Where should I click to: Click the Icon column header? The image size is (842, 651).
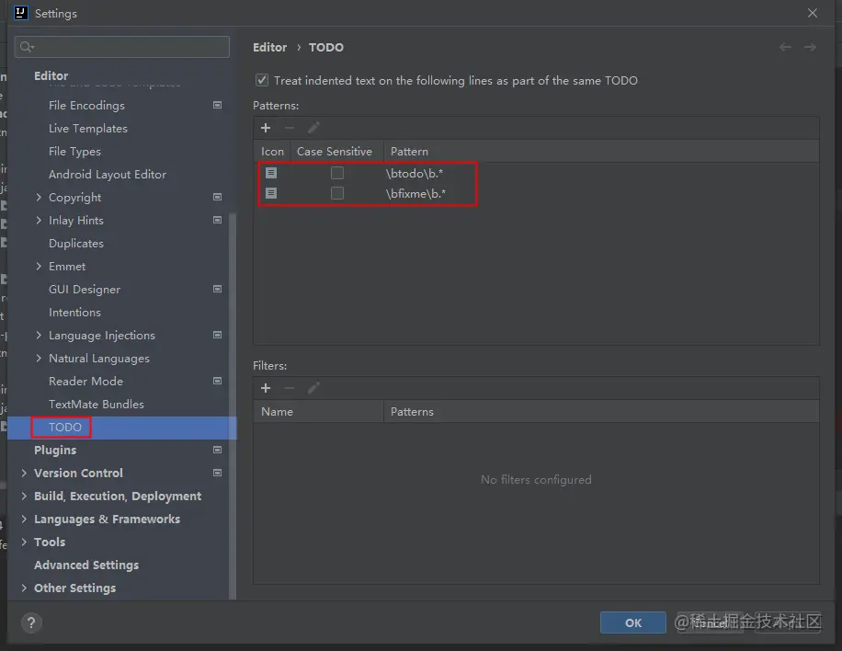[x=272, y=152]
